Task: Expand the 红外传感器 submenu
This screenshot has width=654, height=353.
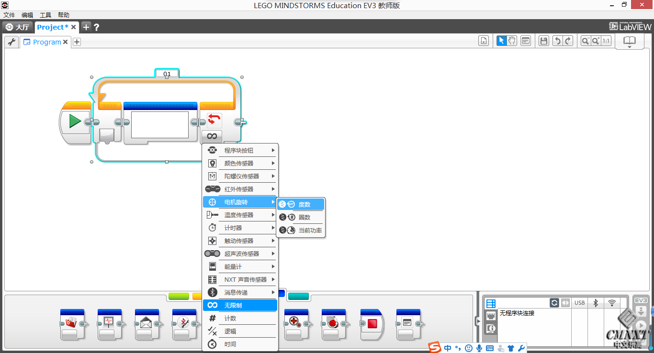Action: click(240, 189)
